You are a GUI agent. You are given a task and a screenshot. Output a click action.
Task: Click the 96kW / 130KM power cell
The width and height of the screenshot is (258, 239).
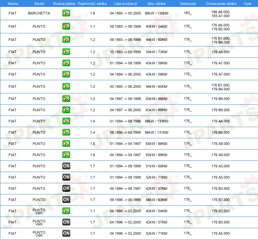coord(156,13)
